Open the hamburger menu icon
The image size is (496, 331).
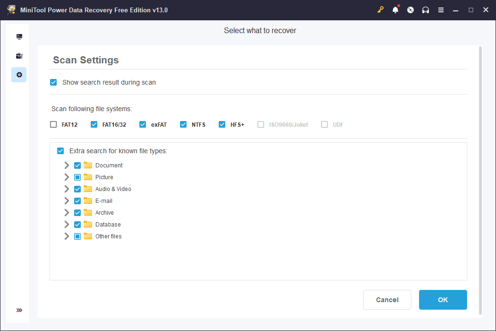coord(441,10)
